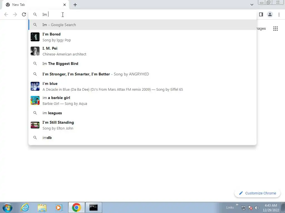
Task: Open the Action Center flag icon
Action: (x=250, y=208)
